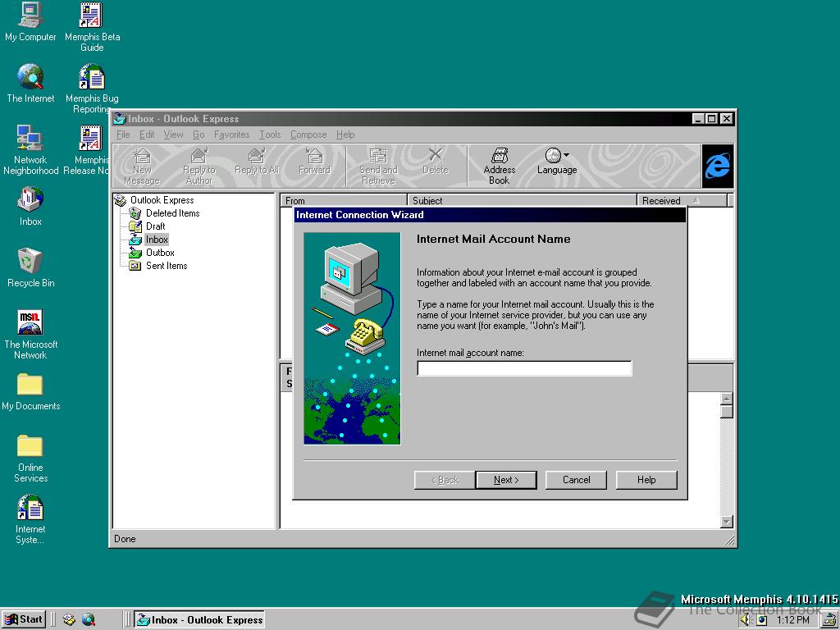Click the Internet mail account name field
The height and width of the screenshot is (630, 840).
coord(524,368)
